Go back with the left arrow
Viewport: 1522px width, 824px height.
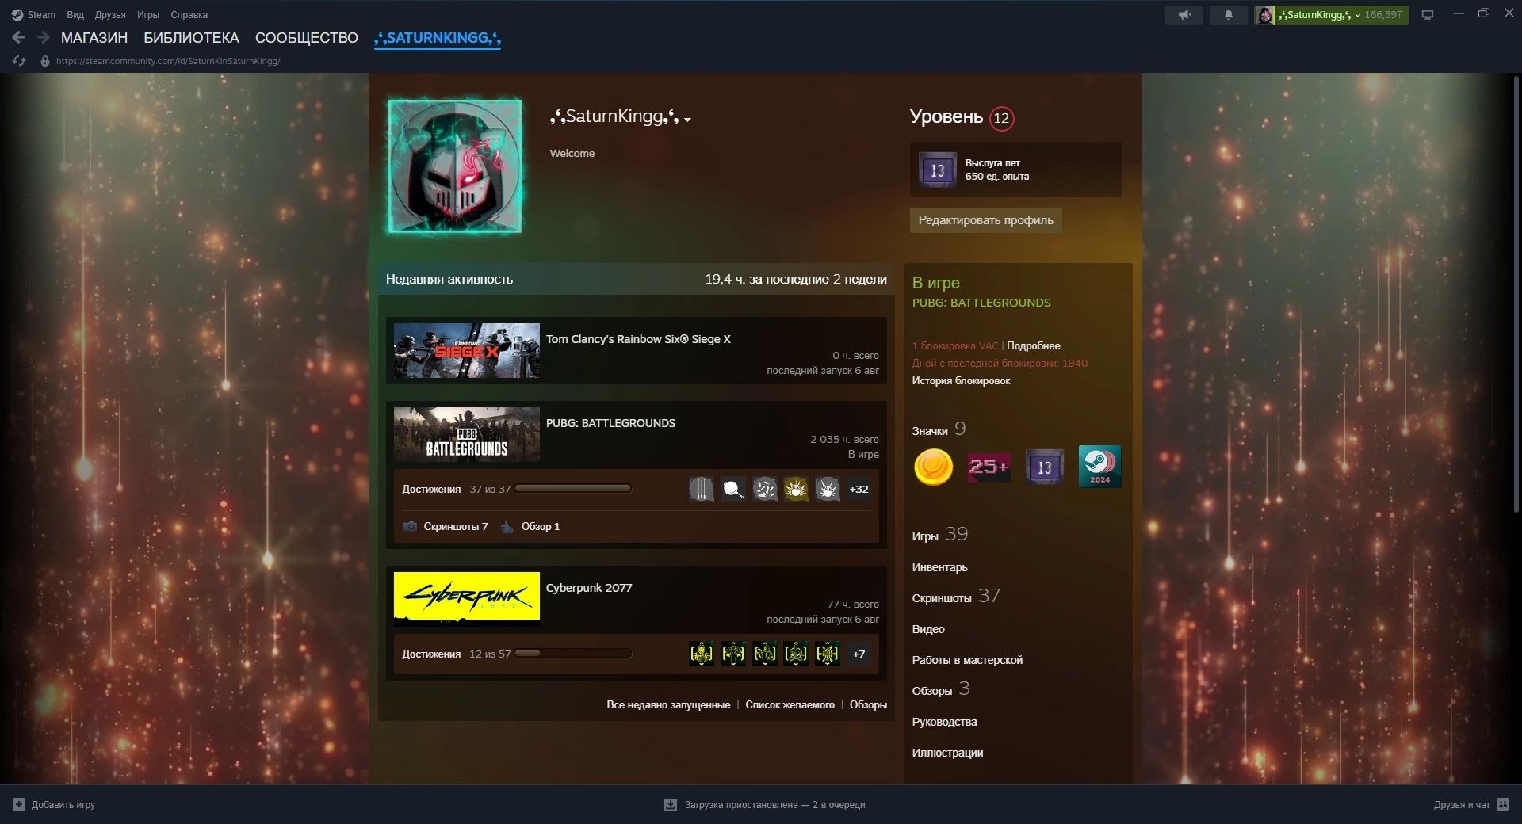coord(19,37)
